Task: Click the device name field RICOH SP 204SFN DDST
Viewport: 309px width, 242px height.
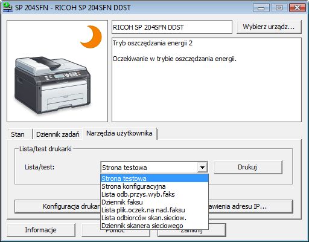Action: 172,27
